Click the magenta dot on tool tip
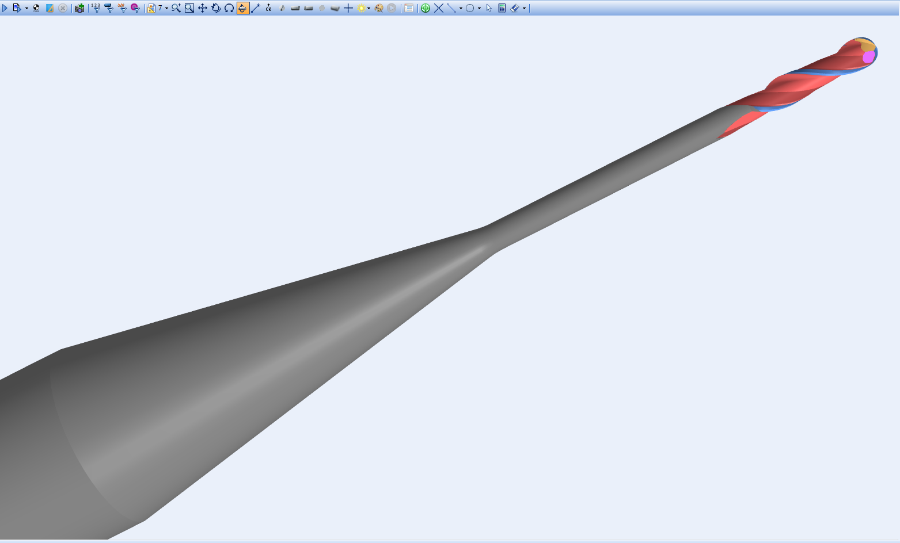Image resolution: width=900 pixels, height=543 pixels. [x=868, y=57]
